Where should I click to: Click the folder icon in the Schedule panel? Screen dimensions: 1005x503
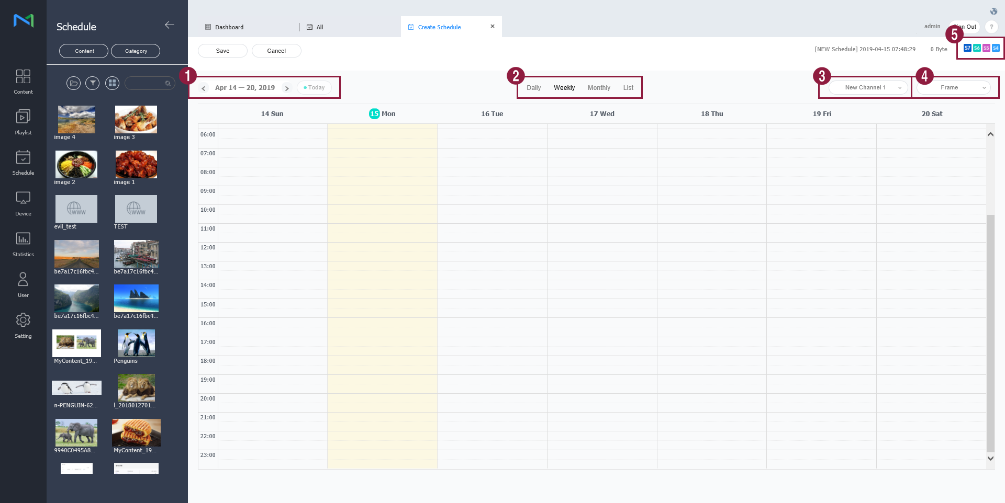[73, 83]
